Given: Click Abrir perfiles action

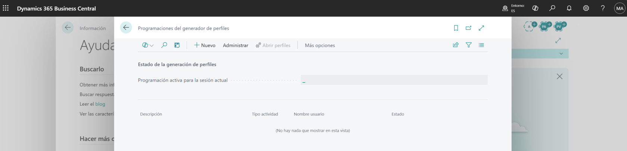Looking at the screenshot, I should [273, 45].
